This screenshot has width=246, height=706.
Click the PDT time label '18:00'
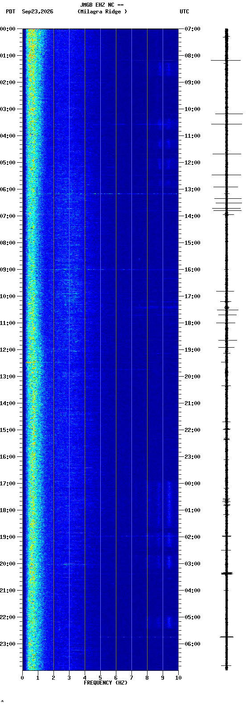[x=8, y=510]
